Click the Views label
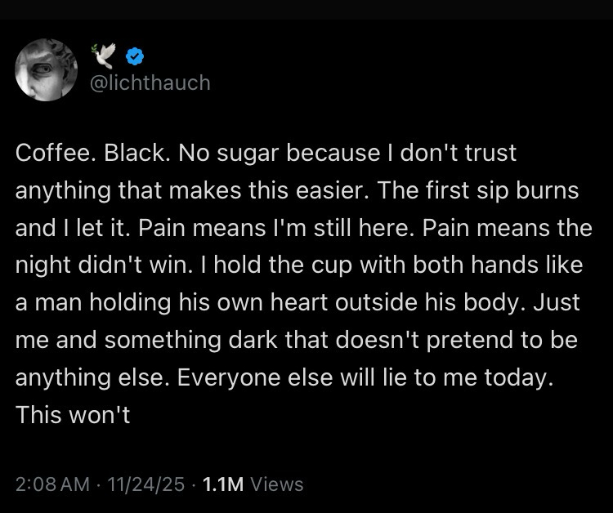The width and height of the screenshot is (613, 513). tap(277, 484)
